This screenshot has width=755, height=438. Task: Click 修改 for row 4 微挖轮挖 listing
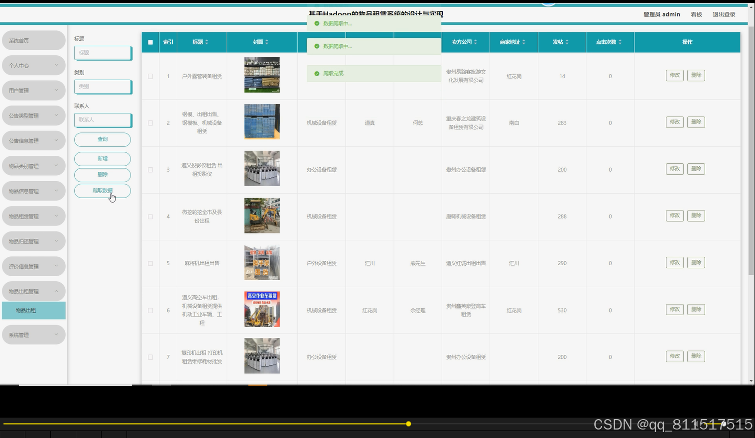pyautogui.click(x=675, y=216)
